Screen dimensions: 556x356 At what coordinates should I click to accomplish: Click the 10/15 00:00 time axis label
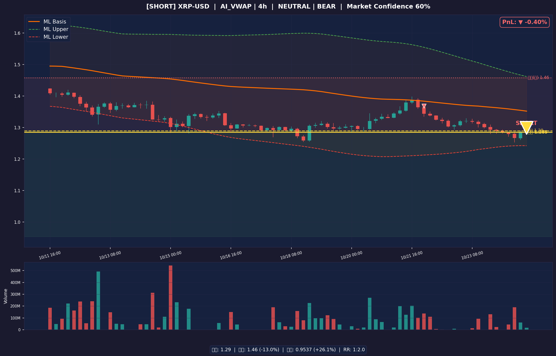[x=171, y=255]
